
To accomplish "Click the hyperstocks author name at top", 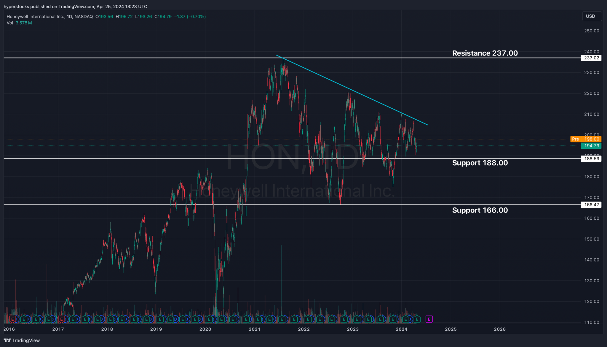I will coord(16,7).
